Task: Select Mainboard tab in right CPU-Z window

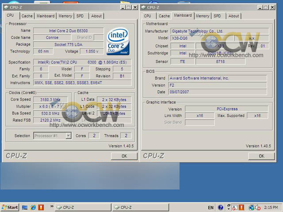Action: tap(183, 15)
